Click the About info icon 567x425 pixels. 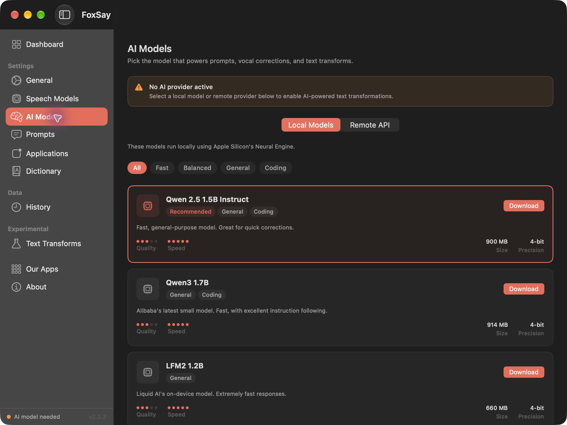[x=16, y=287]
